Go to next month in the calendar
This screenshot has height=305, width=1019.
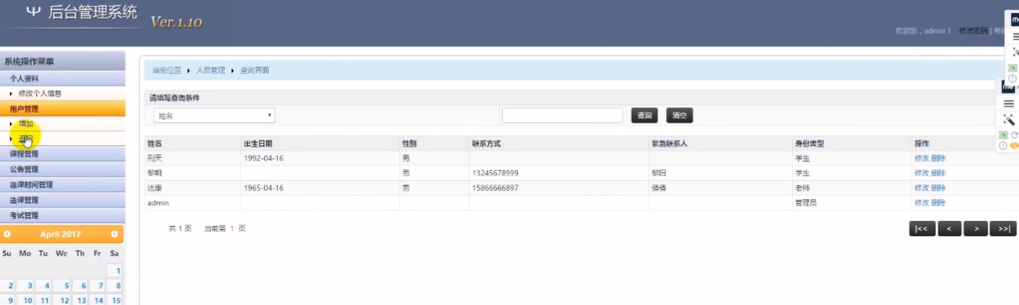coord(115,234)
